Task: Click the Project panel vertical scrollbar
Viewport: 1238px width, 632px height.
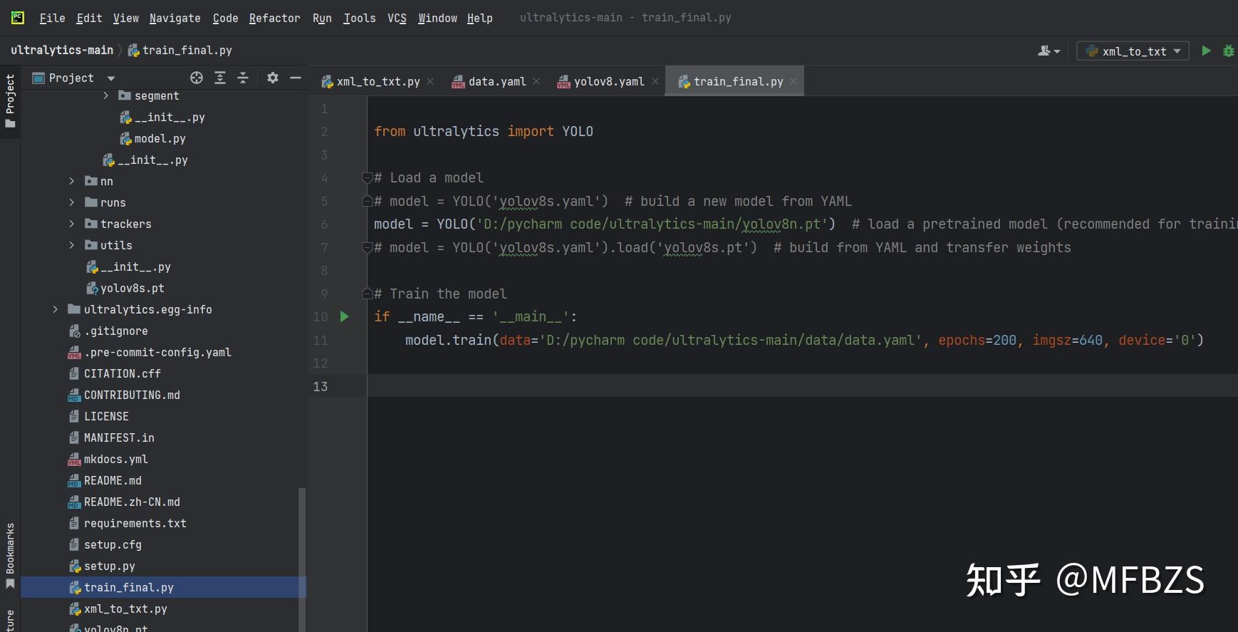Action: [x=302, y=556]
